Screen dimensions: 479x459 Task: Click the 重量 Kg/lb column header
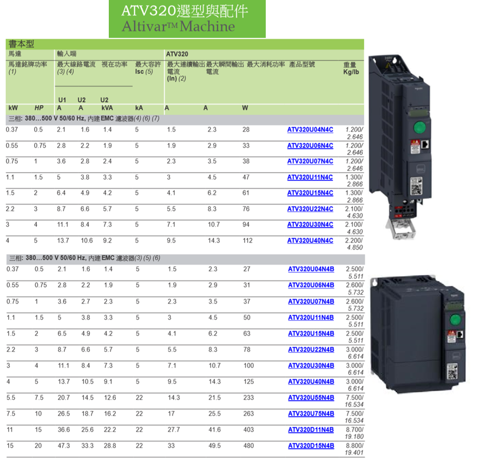351,68
